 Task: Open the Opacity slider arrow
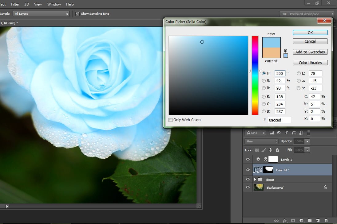[x=307, y=141]
